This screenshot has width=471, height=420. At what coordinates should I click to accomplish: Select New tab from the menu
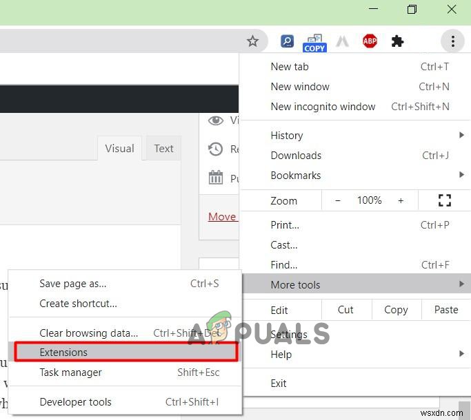coord(355,67)
